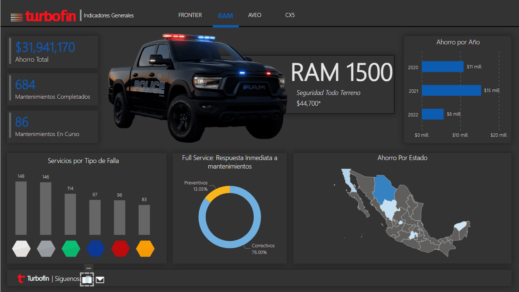Image resolution: width=519 pixels, height=292 pixels.
Task: Click the envelope mail icon in footer
Action: (100, 280)
